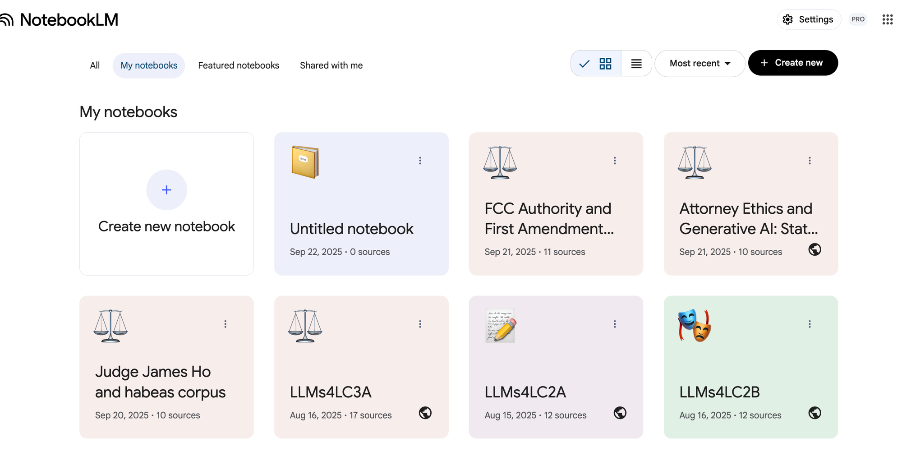Expand options menu for LLMs4LC2A notebook

pyautogui.click(x=614, y=324)
